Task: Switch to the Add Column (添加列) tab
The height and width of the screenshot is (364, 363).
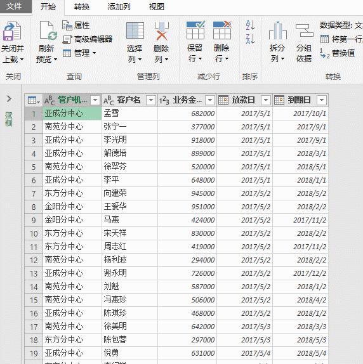Action: tap(119, 7)
